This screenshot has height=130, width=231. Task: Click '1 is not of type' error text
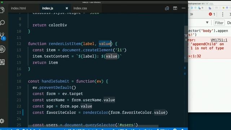207,48
